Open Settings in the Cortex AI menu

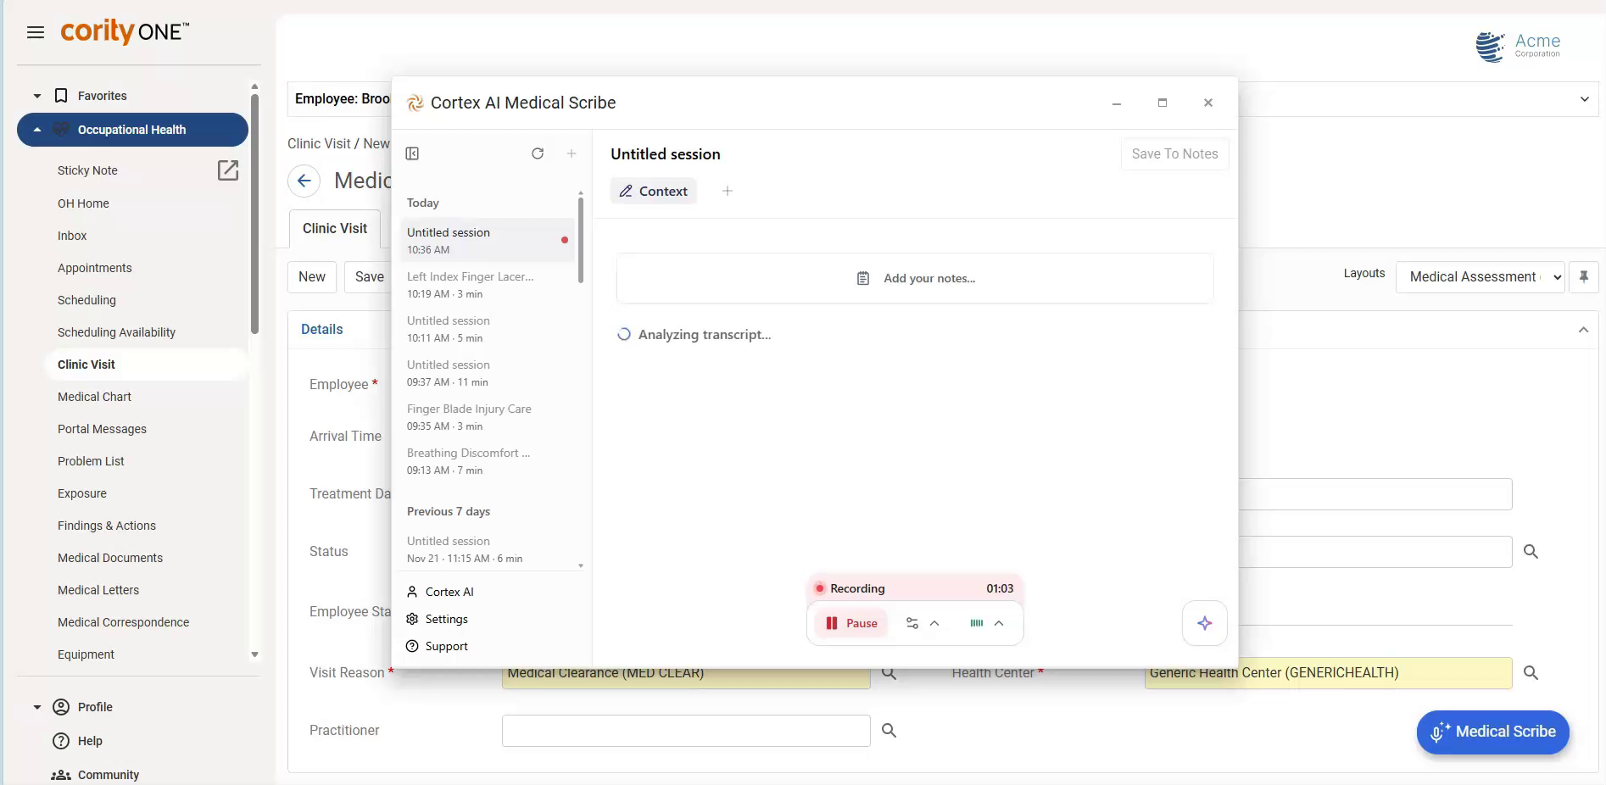coord(447,619)
